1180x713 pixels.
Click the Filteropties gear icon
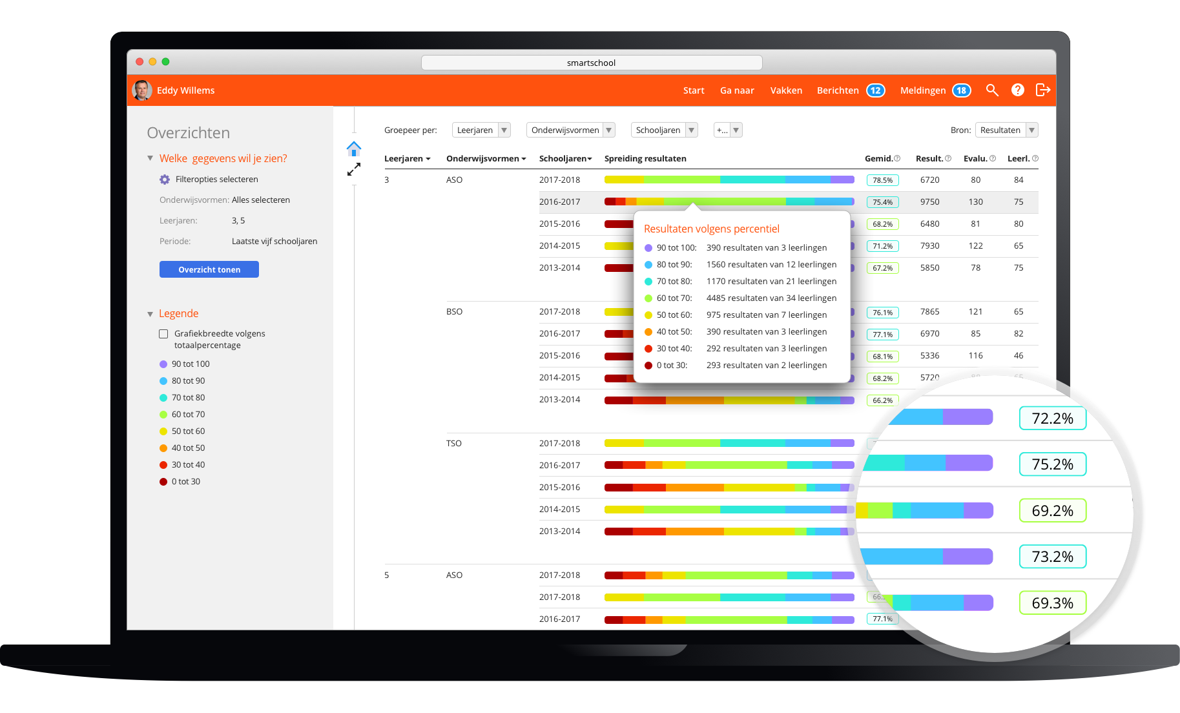[x=165, y=180]
